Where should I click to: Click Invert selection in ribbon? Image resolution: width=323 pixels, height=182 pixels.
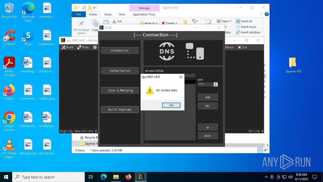click(x=248, y=32)
